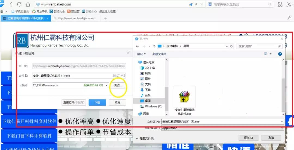Open recent locations dropdown in Save As
The image size is (294, 150).
point(149,46)
